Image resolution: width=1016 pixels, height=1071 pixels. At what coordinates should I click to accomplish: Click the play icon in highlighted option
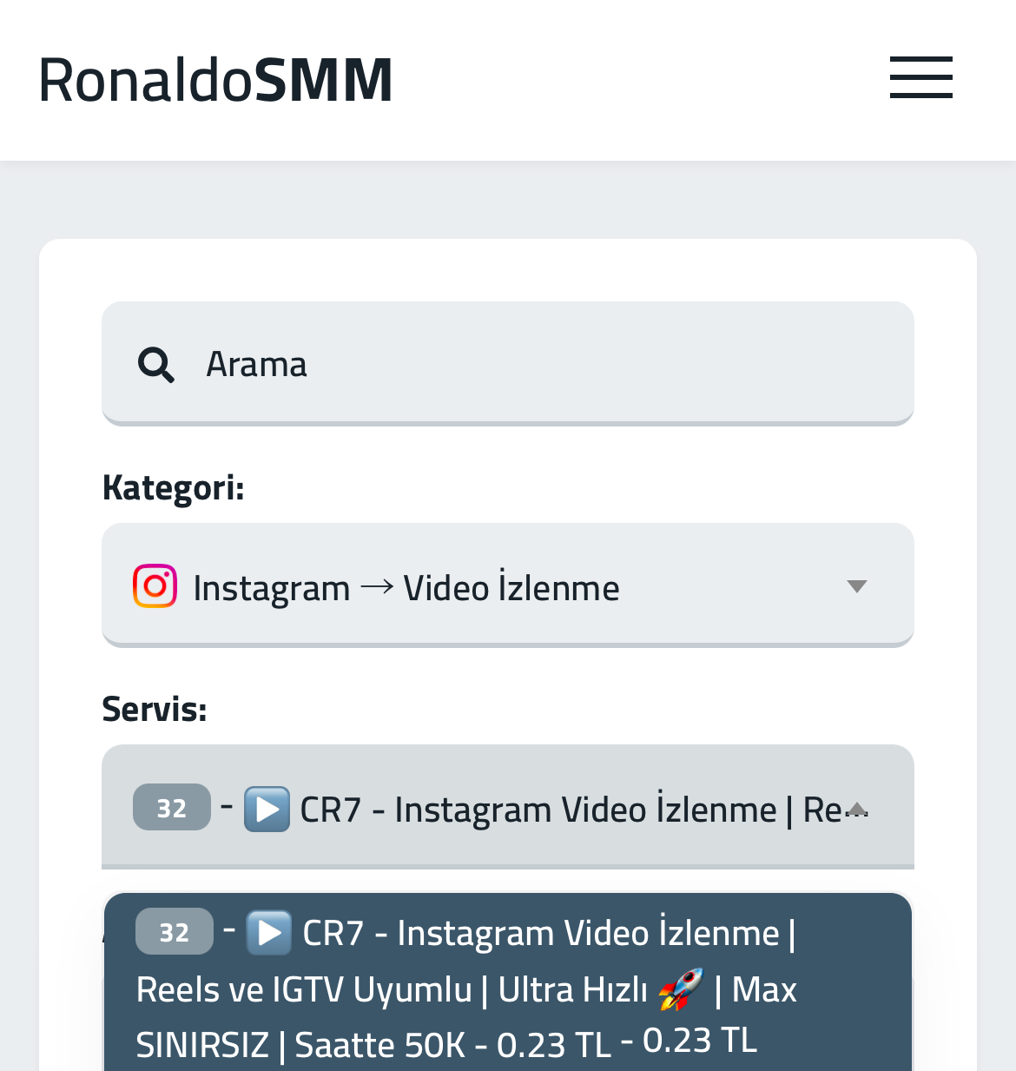click(x=269, y=933)
